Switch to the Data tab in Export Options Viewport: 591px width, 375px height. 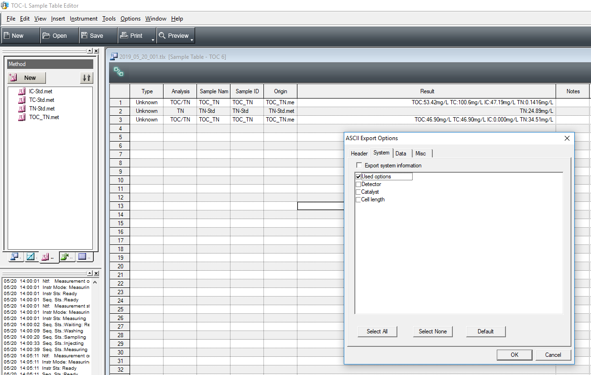click(x=401, y=153)
